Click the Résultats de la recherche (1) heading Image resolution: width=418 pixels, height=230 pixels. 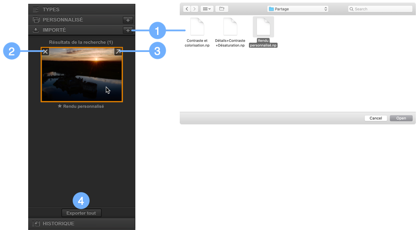click(81, 42)
